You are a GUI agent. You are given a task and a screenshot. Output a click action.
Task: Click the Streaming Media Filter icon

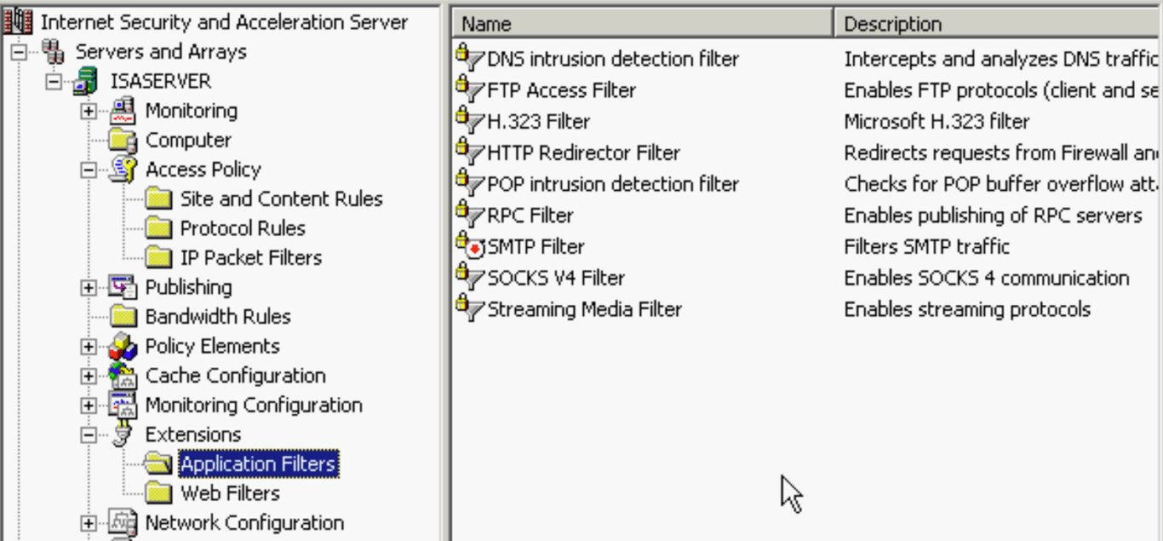coord(467,309)
